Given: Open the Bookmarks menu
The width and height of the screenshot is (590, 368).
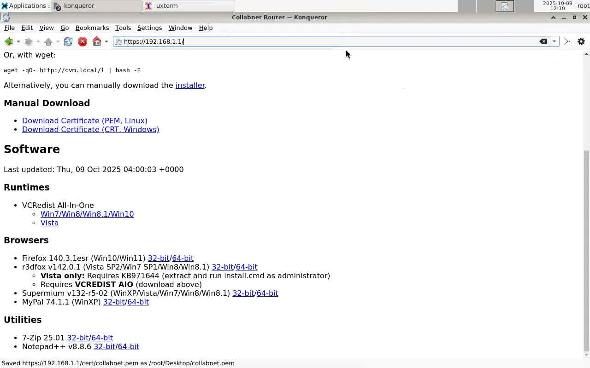Looking at the screenshot, I should [92, 28].
